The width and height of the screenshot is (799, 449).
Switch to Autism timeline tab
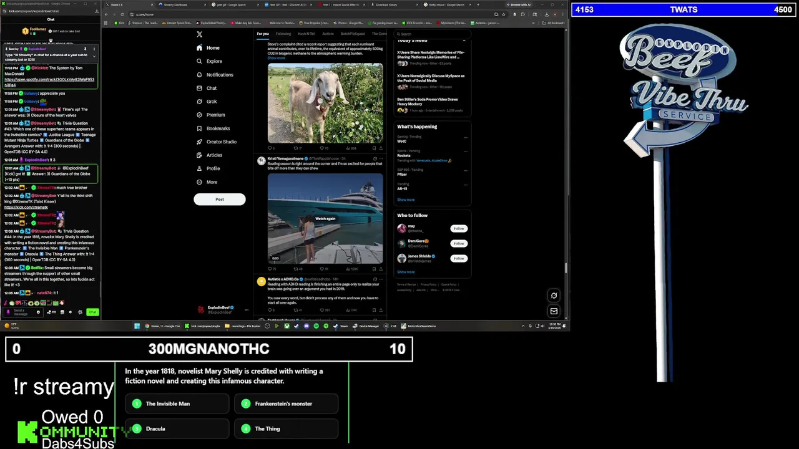tap(328, 34)
